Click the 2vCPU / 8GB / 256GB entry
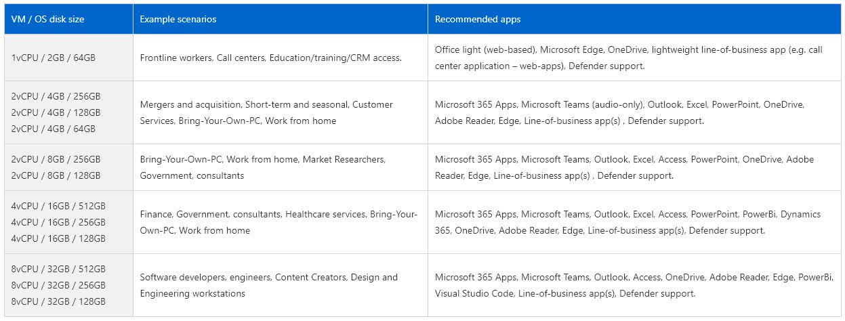 pos(56,159)
